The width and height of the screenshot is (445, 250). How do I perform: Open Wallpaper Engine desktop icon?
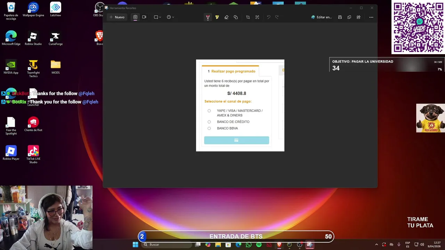point(33,10)
